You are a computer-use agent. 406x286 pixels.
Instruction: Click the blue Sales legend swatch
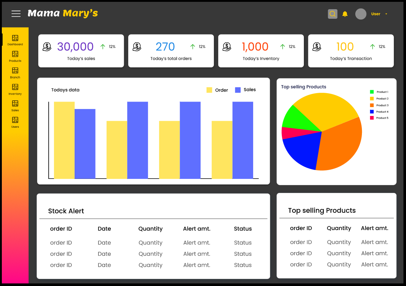click(x=238, y=90)
